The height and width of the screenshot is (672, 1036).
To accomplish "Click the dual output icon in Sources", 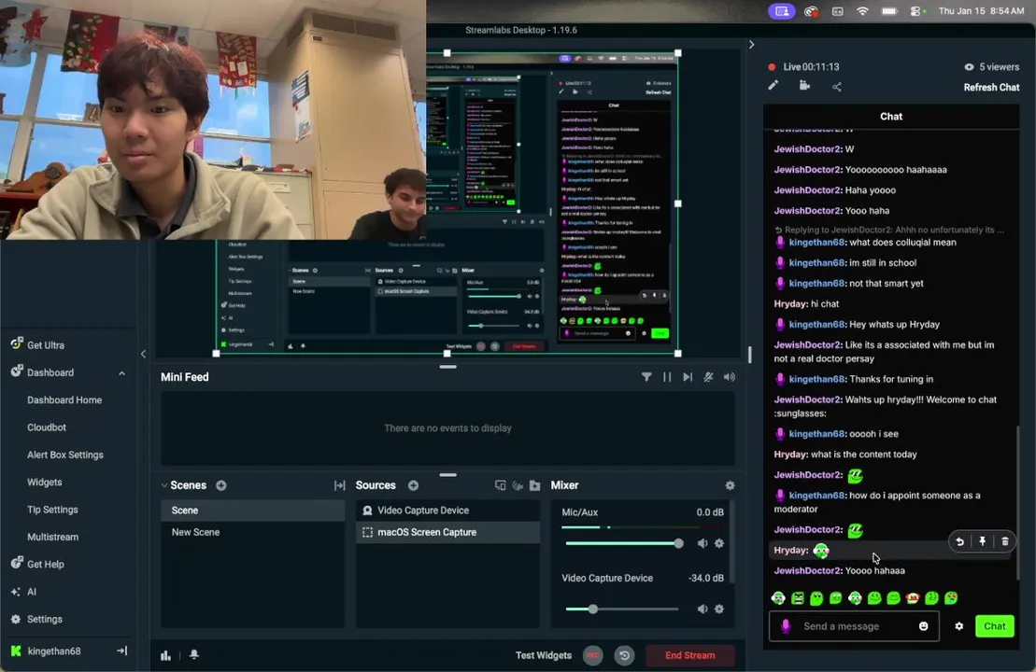I will (500, 485).
